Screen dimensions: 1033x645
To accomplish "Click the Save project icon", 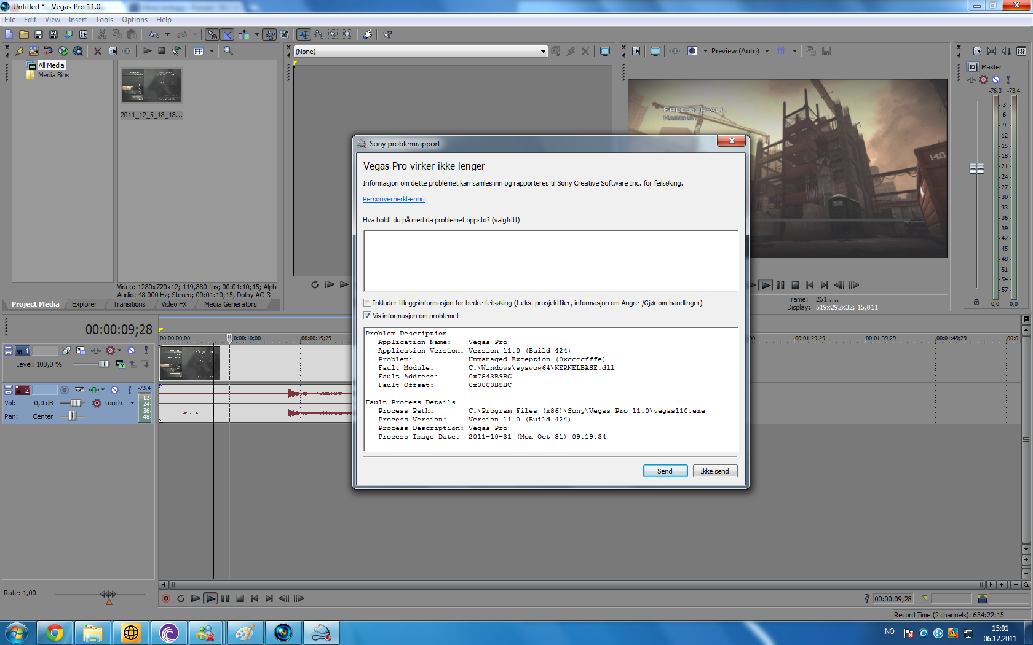I will 39,34.
